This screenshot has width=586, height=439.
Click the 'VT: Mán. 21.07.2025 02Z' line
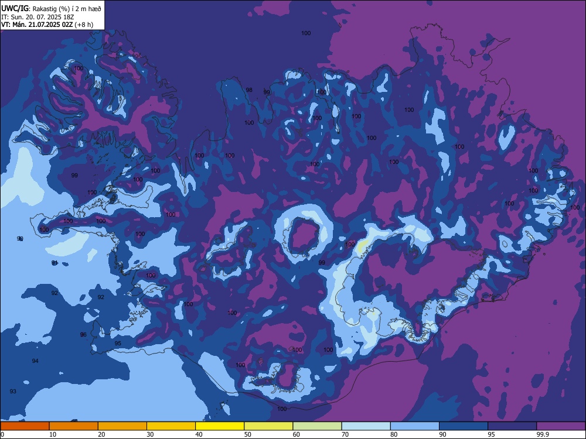37,25
